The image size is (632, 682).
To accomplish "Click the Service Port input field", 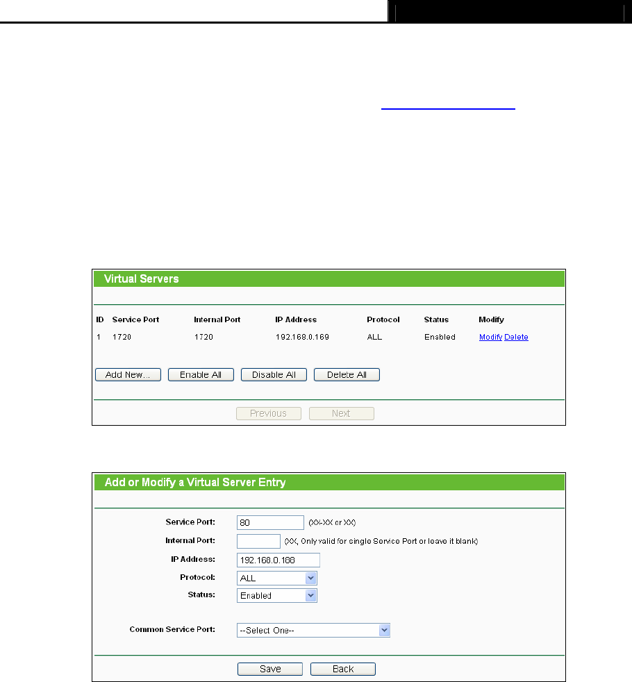I will point(271,522).
